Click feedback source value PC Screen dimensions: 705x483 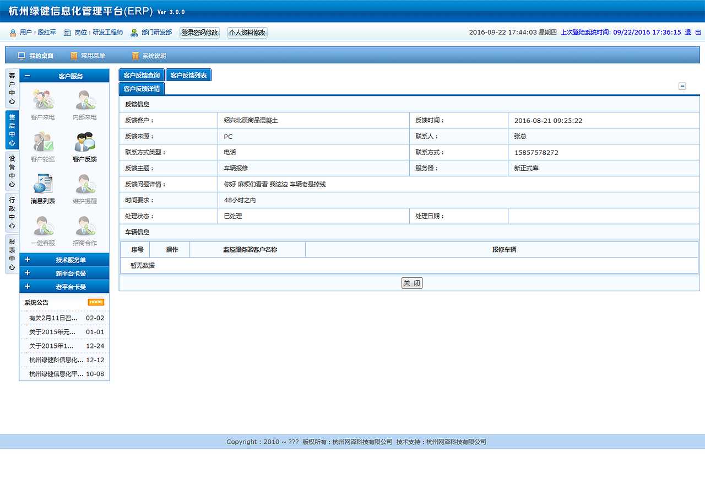228,136
